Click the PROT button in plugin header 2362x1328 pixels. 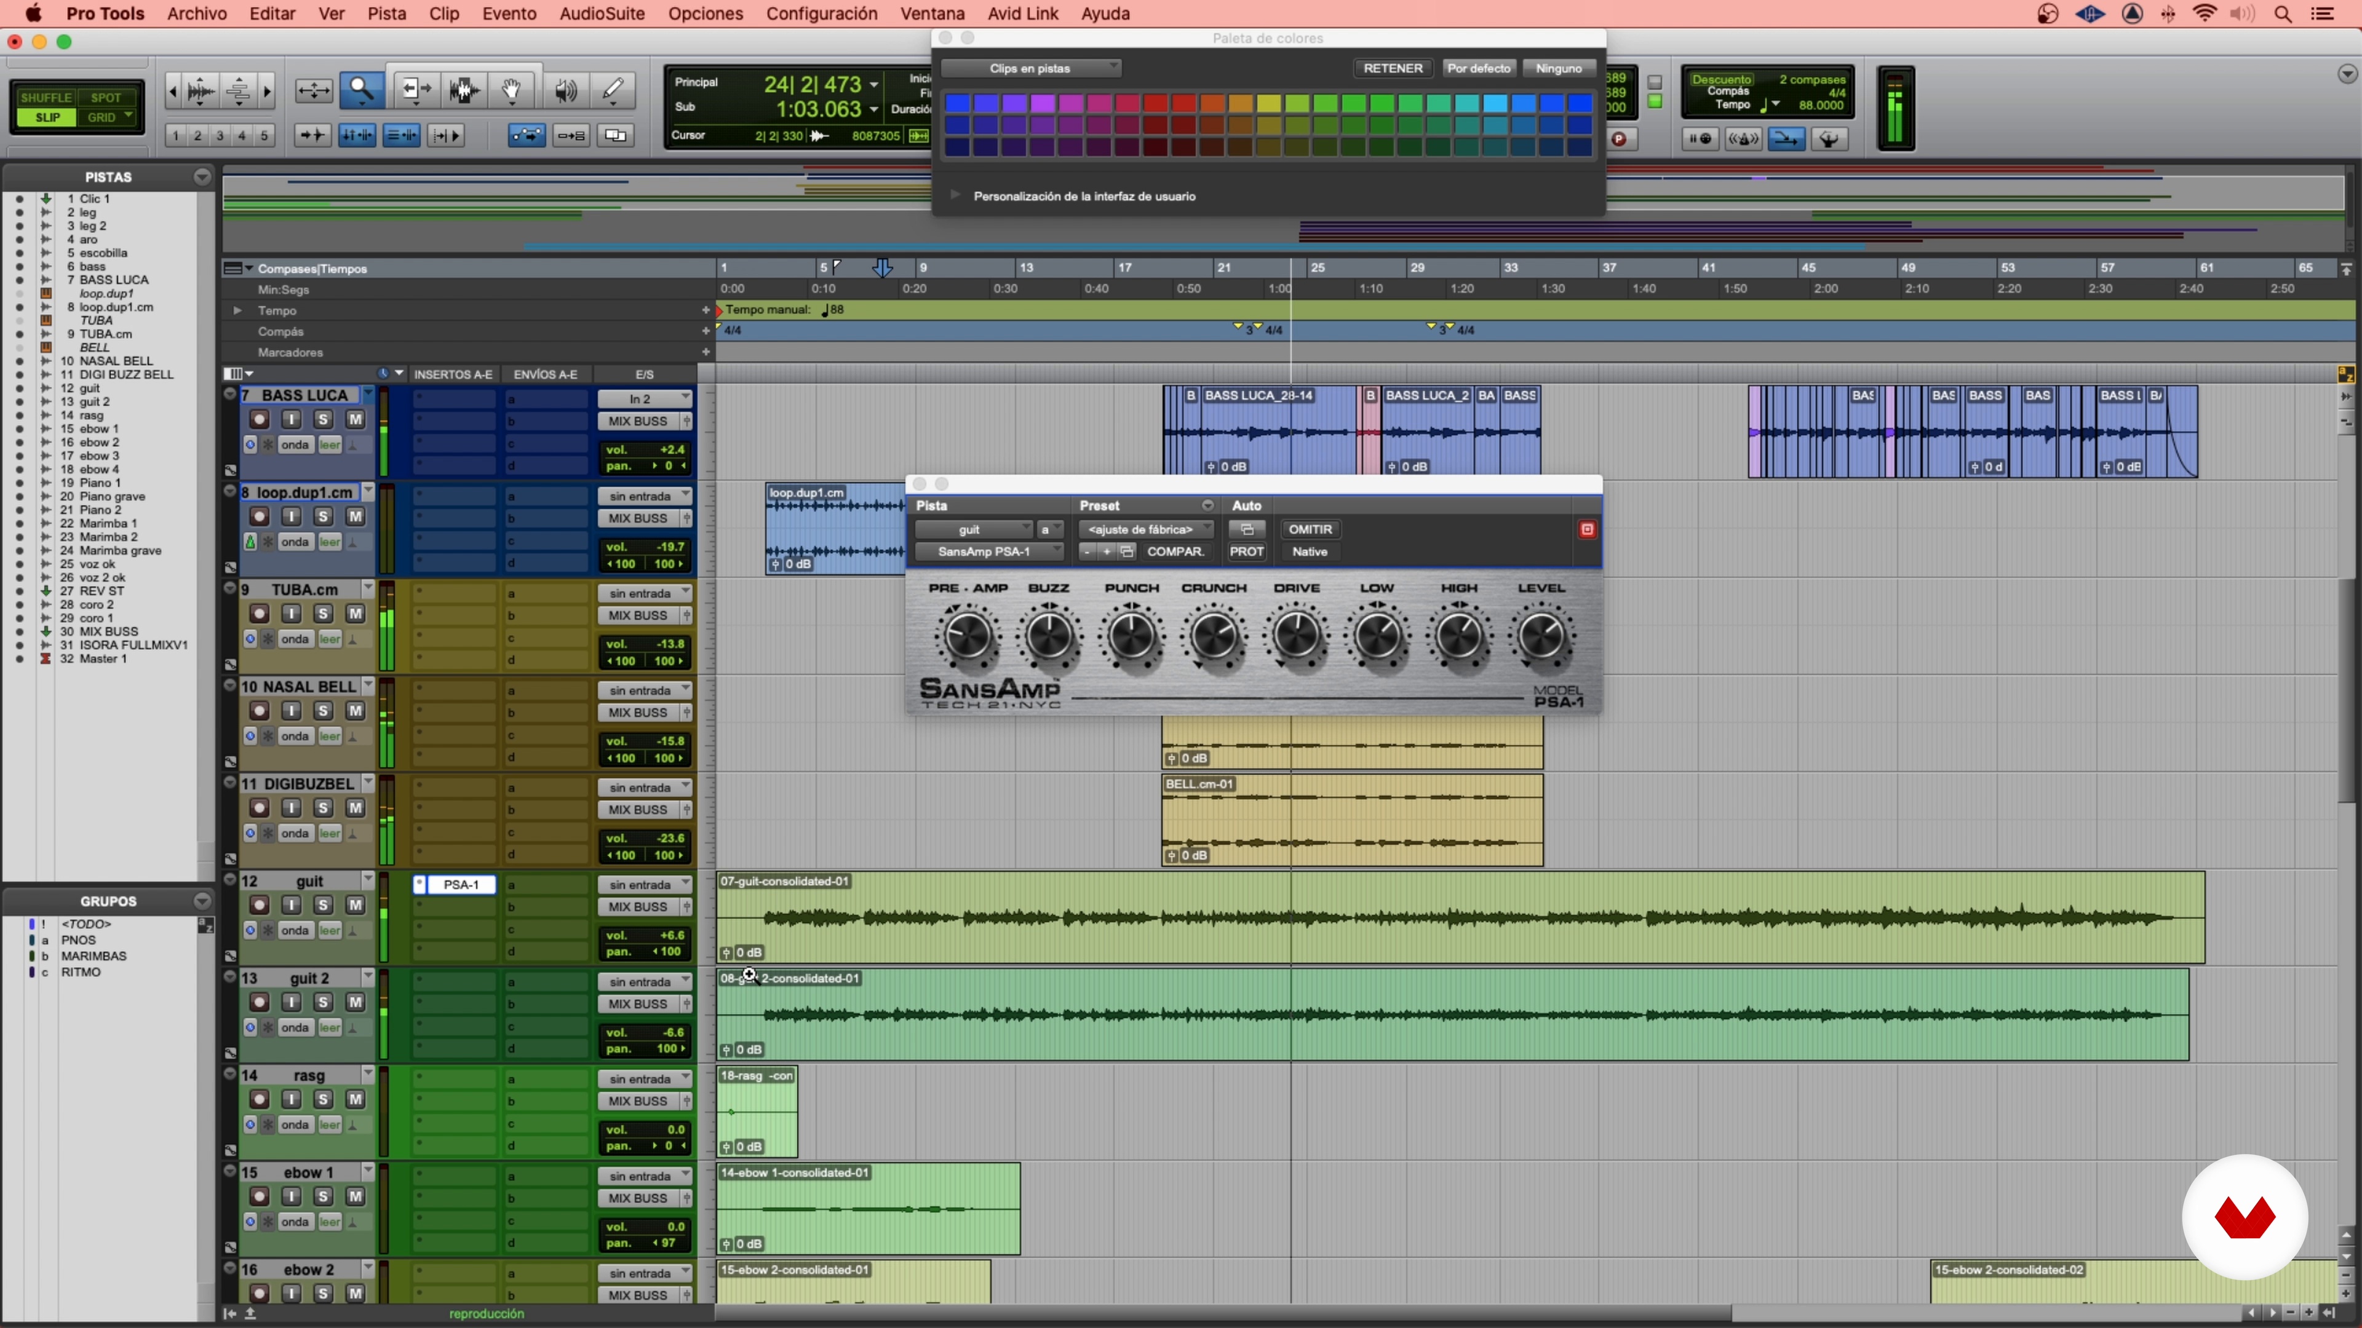click(1246, 551)
